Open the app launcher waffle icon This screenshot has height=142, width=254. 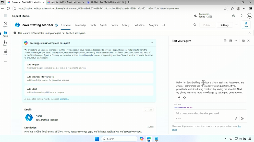point(5,16)
